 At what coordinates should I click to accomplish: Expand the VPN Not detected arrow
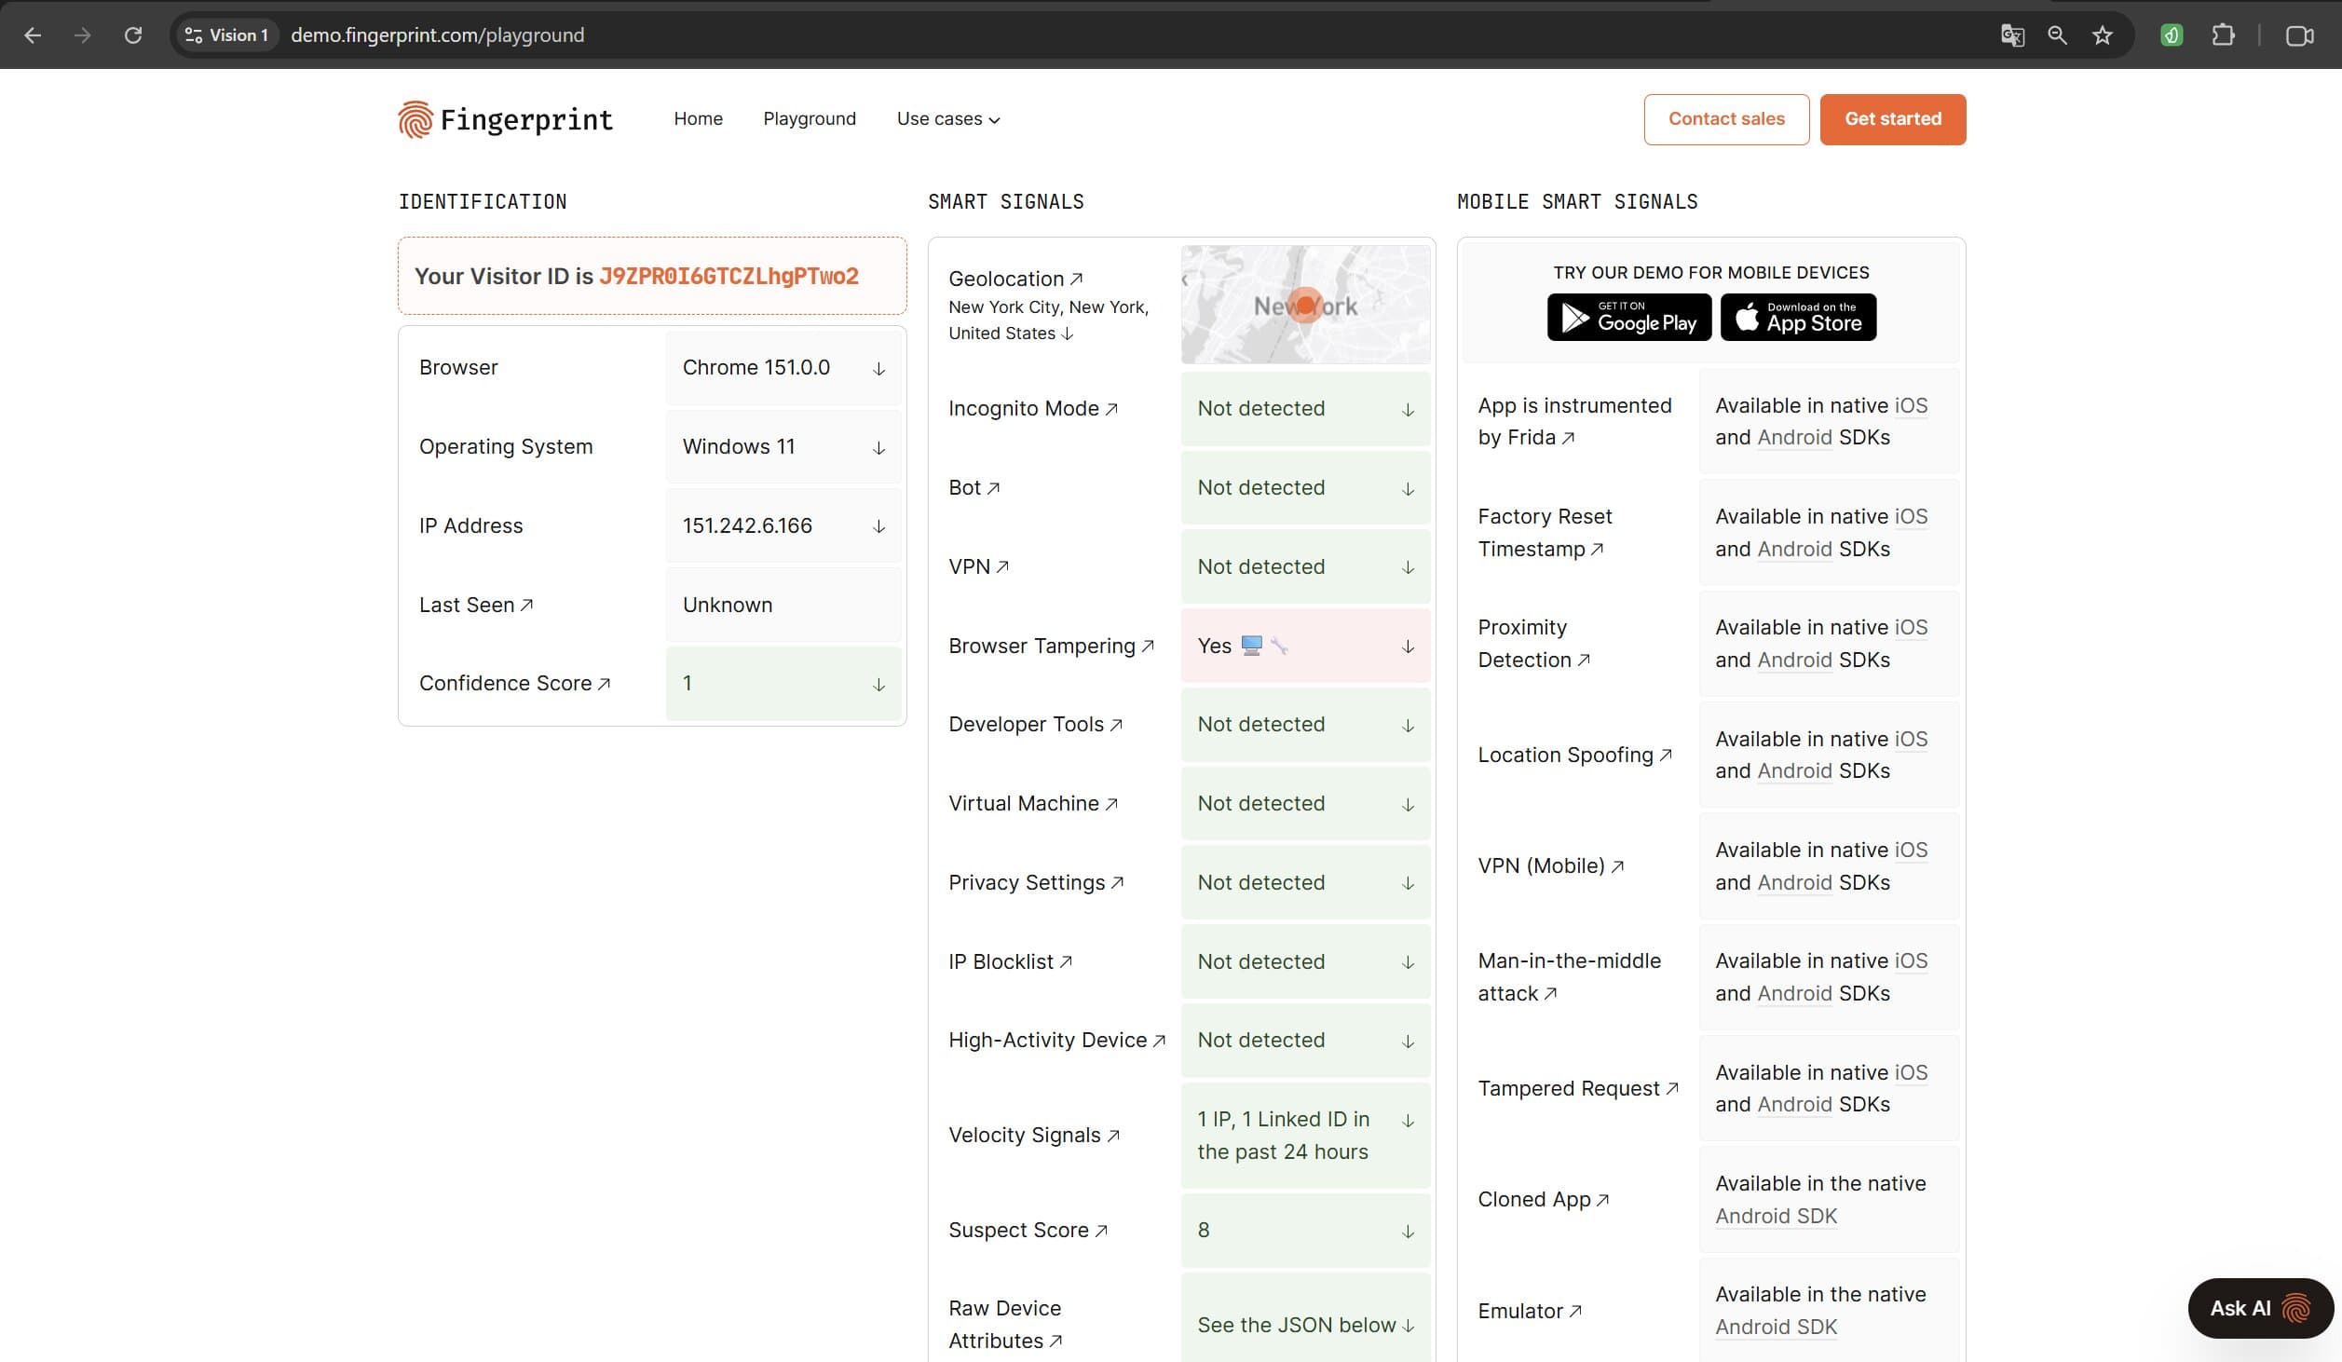tap(1408, 568)
